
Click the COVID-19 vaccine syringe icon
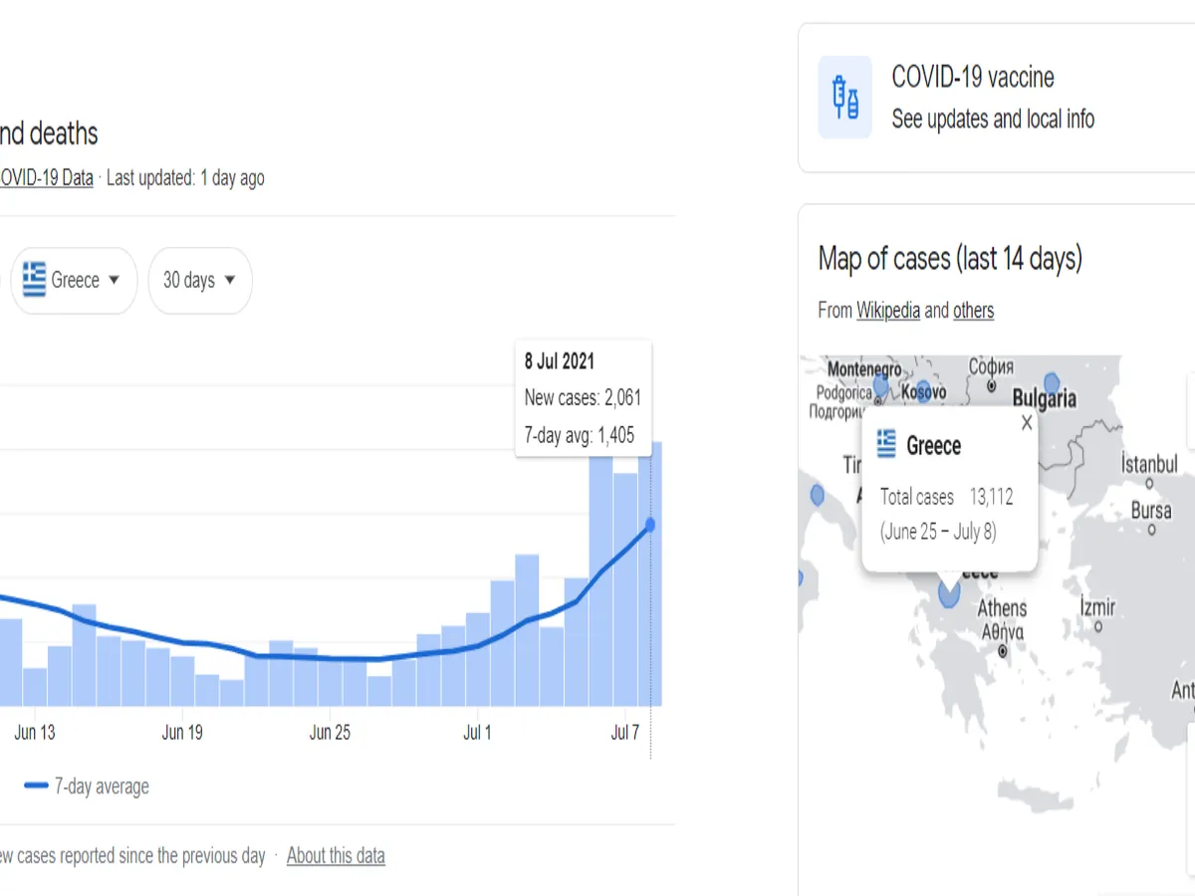(845, 98)
